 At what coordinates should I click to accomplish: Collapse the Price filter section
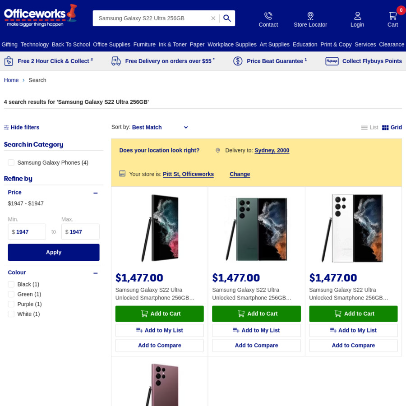(x=96, y=193)
